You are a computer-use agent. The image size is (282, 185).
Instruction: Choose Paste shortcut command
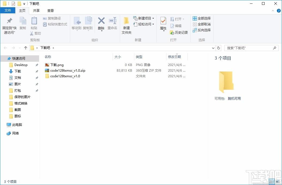point(55,24)
